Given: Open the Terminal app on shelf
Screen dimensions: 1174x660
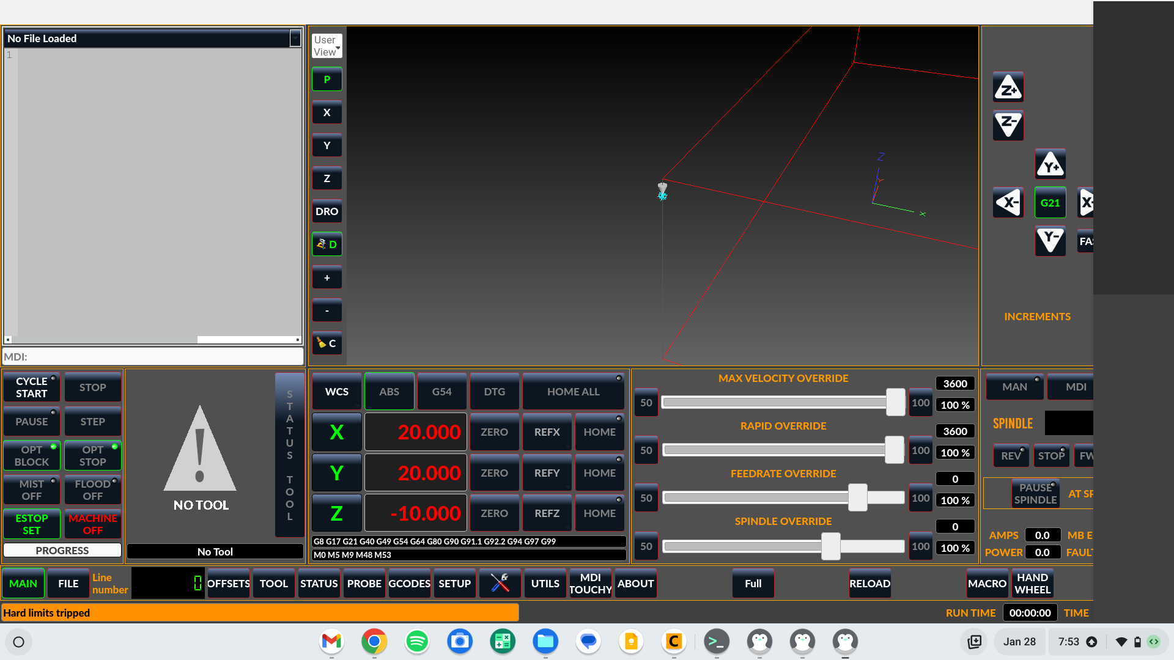Looking at the screenshot, I should (x=717, y=641).
